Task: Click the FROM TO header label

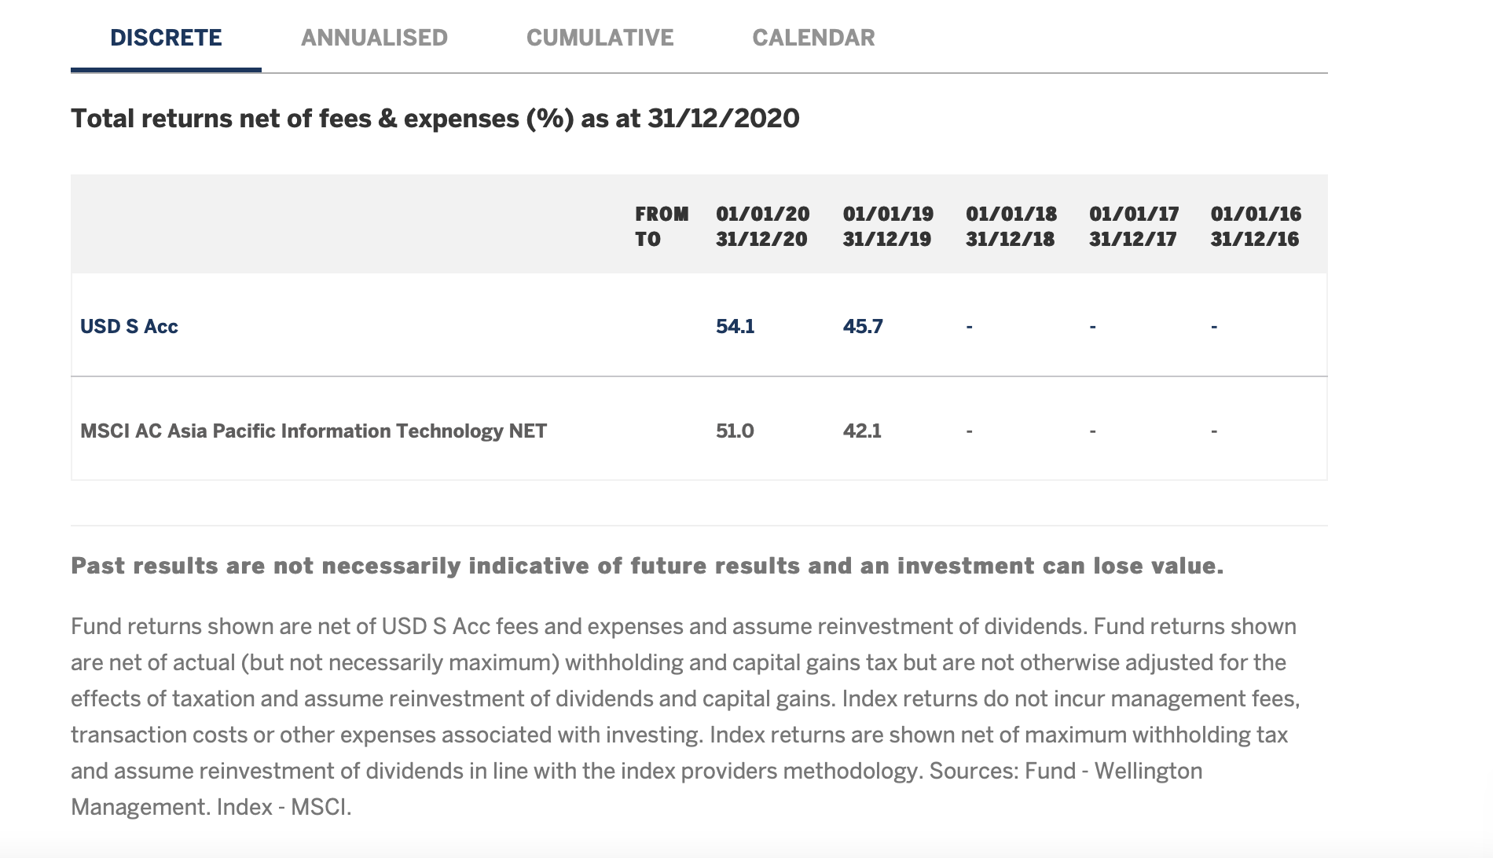Action: coord(662,226)
